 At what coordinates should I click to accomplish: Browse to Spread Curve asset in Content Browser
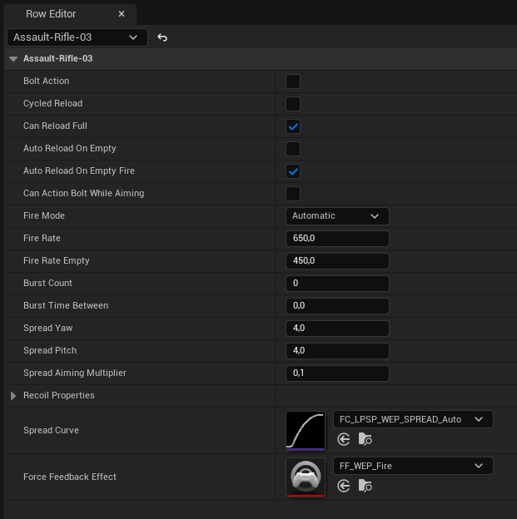click(x=364, y=439)
